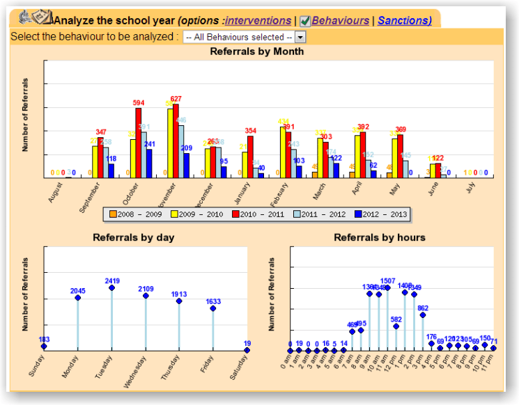519x405 pixels.
Task: Open the interventions option link
Action: [258, 21]
